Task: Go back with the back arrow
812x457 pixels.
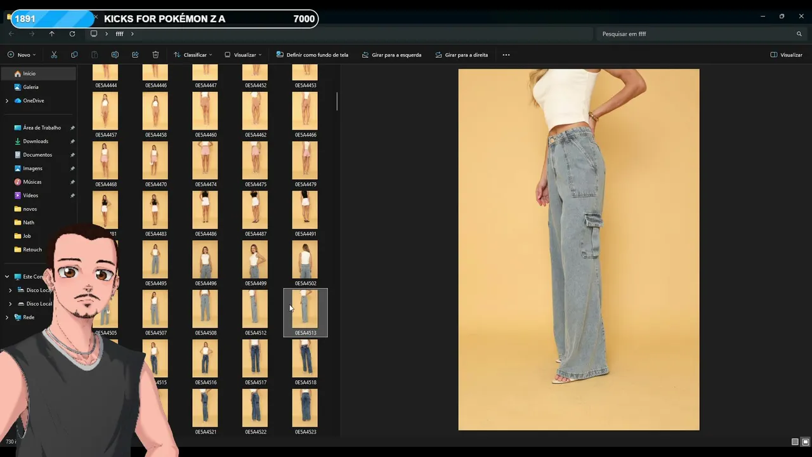Action: (11, 34)
